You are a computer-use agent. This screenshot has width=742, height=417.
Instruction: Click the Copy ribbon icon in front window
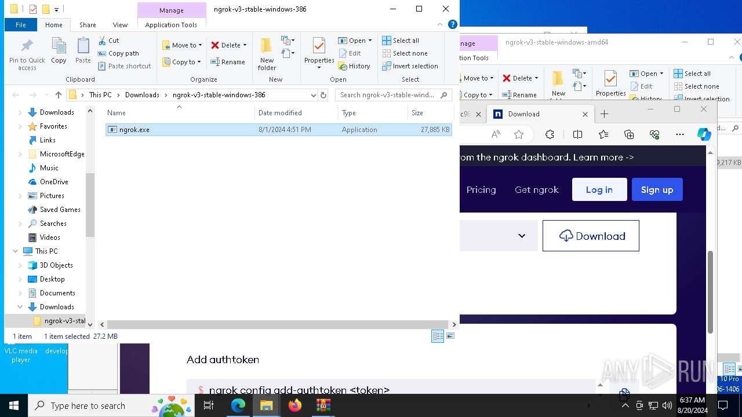pos(59,51)
